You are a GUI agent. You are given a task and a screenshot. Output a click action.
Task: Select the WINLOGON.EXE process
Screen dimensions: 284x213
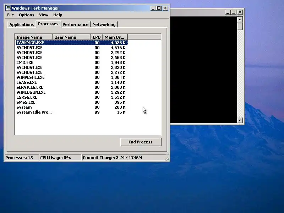(x=72, y=92)
